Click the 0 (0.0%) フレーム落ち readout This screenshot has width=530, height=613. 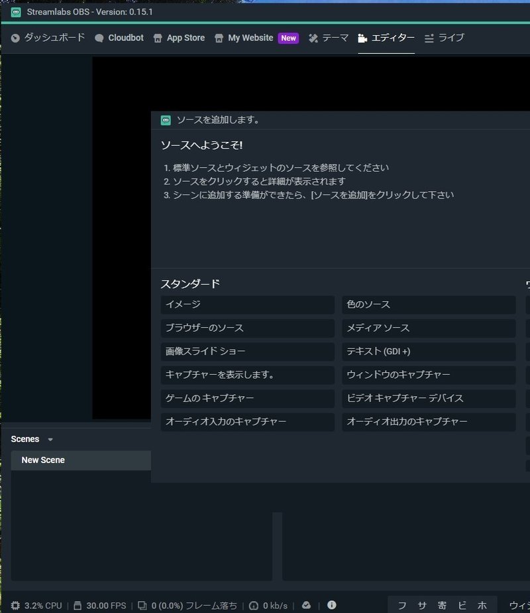(194, 606)
